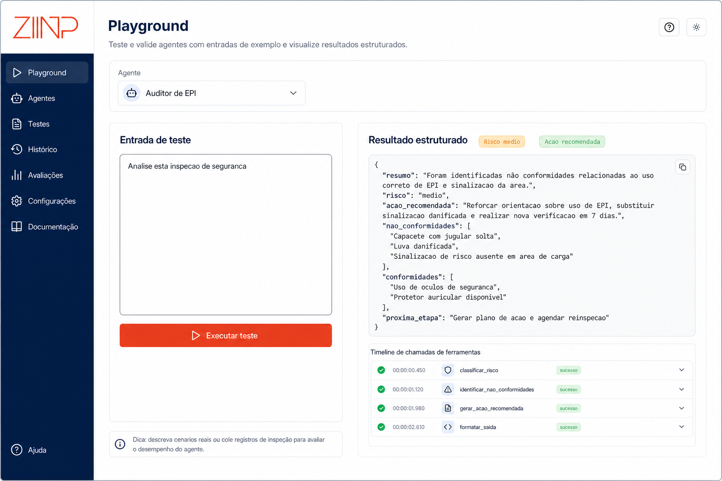The image size is (722, 481).
Task: Open Ajuda at the sidebar bottom
Action: (29, 450)
